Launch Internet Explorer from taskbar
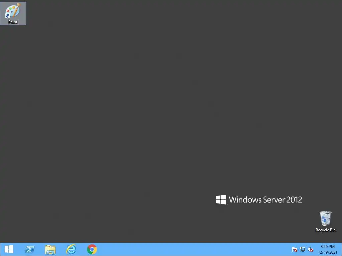The height and width of the screenshot is (256, 342). click(x=71, y=249)
